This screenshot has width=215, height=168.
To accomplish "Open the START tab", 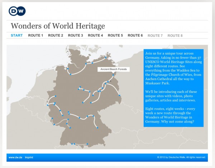I will click(x=16, y=35).
